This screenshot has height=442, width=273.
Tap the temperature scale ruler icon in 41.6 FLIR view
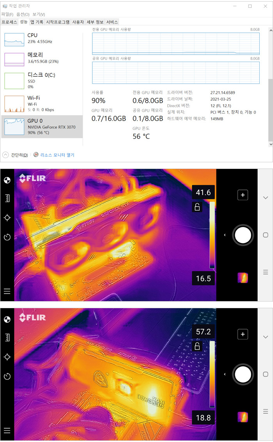pos(7,198)
